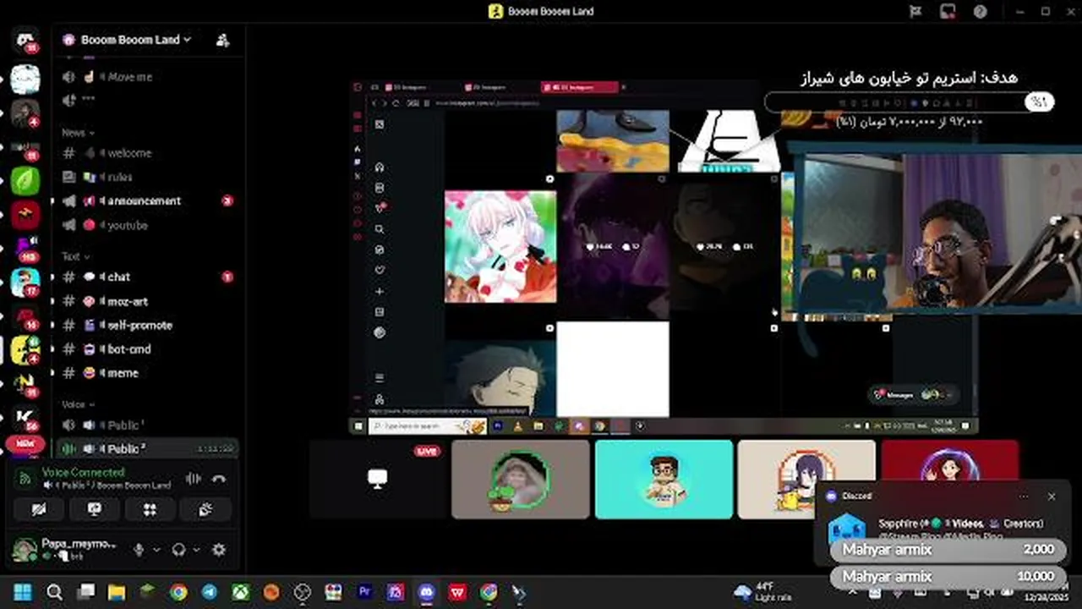Open the green leaf server icon
The height and width of the screenshot is (609, 1082).
(x=25, y=180)
